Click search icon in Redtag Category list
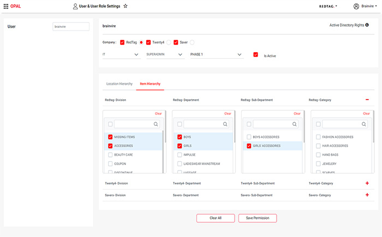 tap(364, 124)
